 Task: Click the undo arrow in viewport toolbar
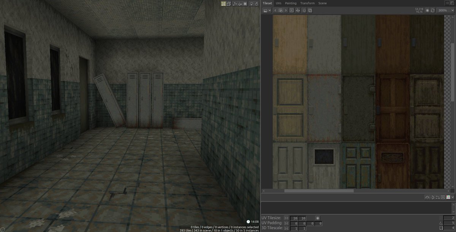pyautogui.click(x=252, y=4)
